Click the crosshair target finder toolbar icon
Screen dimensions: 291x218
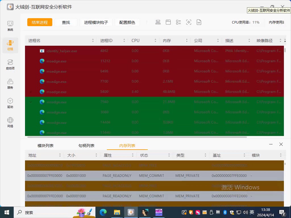point(189,22)
